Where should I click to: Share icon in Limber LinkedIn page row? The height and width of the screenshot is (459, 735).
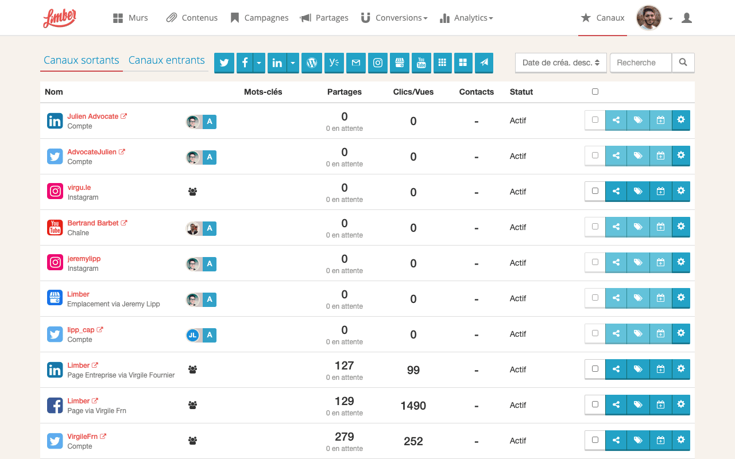(x=616, y=369)
